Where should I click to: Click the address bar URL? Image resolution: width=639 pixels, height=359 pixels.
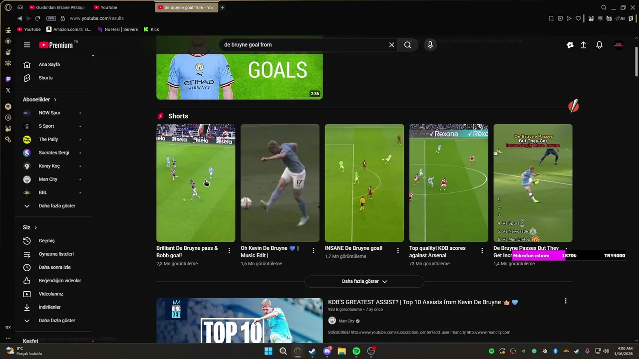(97, 18)
